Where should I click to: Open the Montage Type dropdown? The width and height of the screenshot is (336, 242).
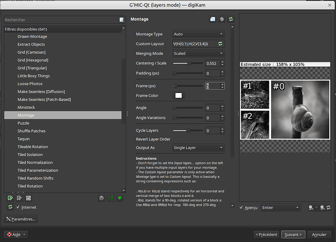point(198,34)
